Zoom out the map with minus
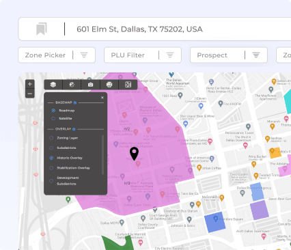Viewport: 291px width, 250px height. [30, 94]
